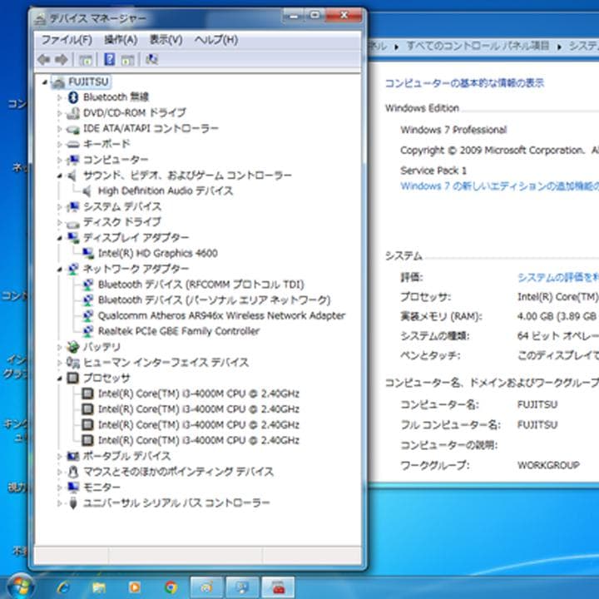Collapse the ディスプレイ アダプター node
Screen dimensions: 599x599
[x=60, y=238]
